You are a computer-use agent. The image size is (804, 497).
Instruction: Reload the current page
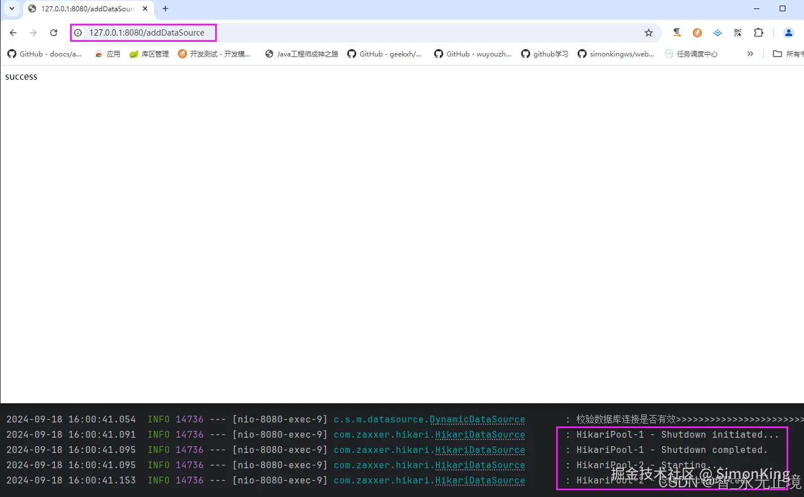(x=54, y=33)
